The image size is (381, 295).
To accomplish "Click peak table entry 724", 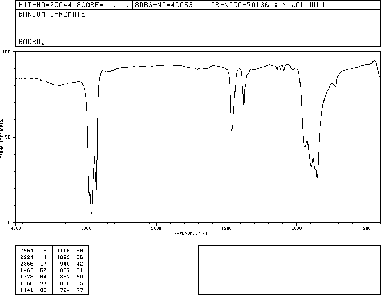I will [x=65, y=290].
